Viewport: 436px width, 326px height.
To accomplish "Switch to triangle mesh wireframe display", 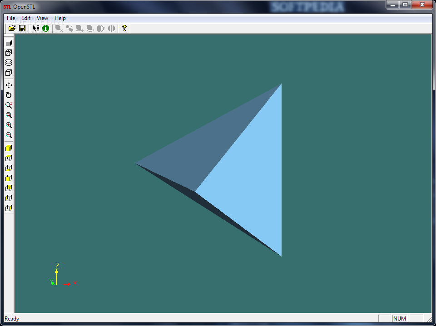I will click(x=9, y=53).
